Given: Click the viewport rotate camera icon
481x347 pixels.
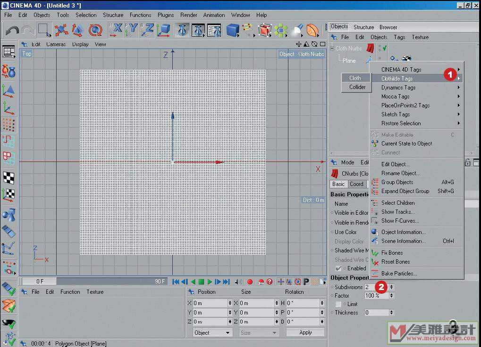Looking at the screenshot, I should 314,44.
